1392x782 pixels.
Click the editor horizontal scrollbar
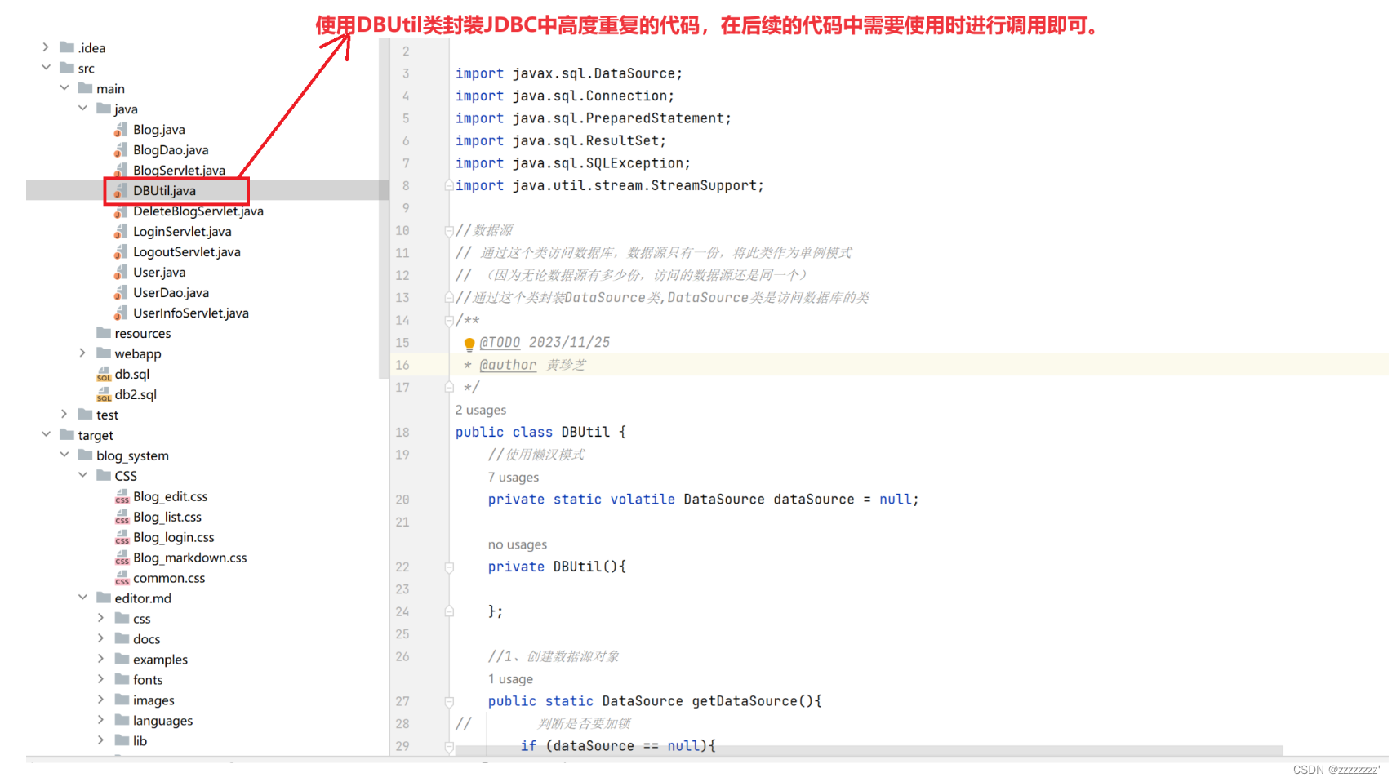[869, 751]
